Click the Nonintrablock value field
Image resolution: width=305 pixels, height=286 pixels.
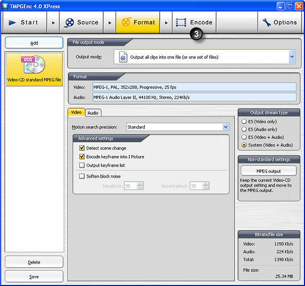[197, 186]
